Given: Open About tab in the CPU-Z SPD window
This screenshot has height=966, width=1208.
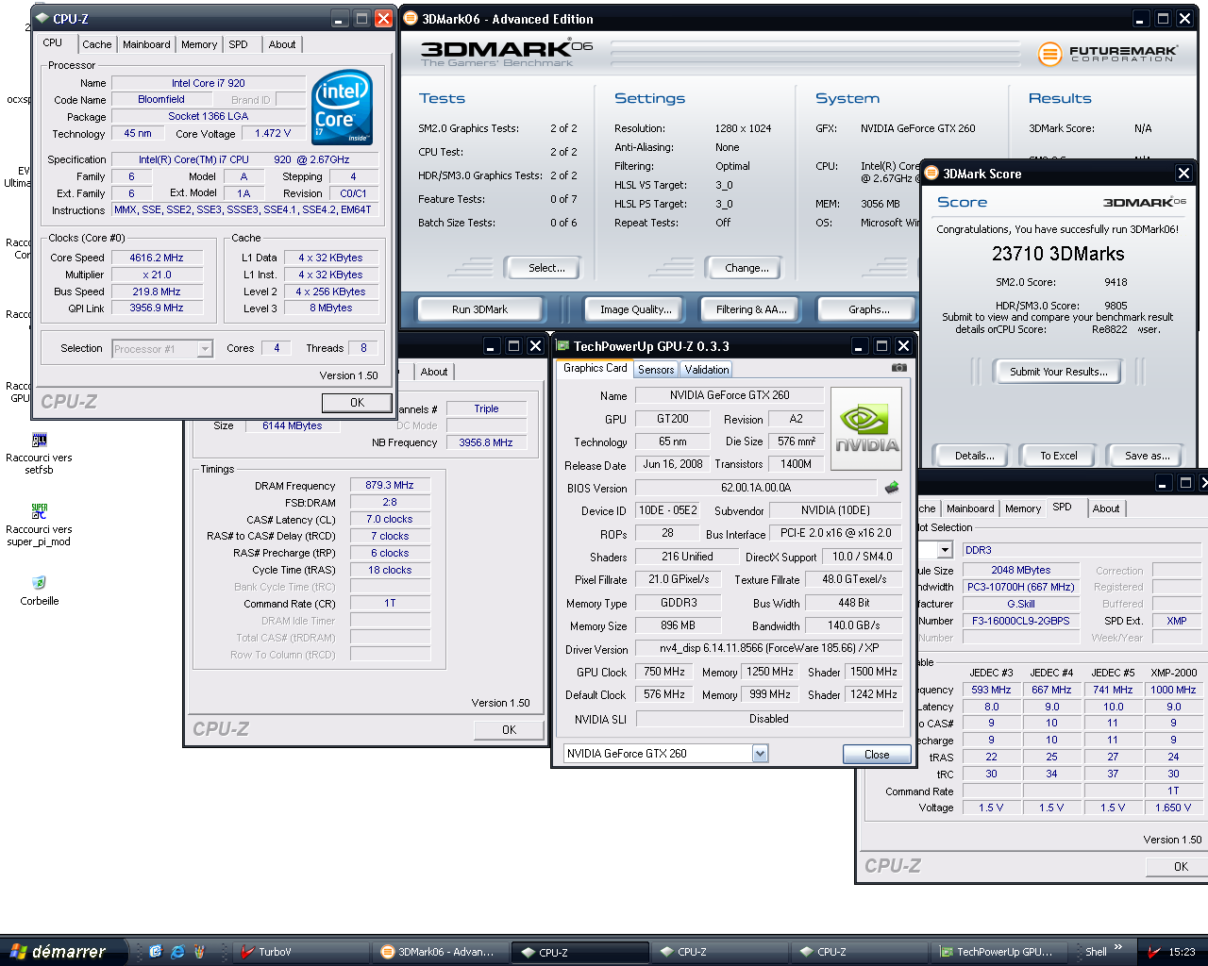Looking at the screenshot, I should [1106, 508].
